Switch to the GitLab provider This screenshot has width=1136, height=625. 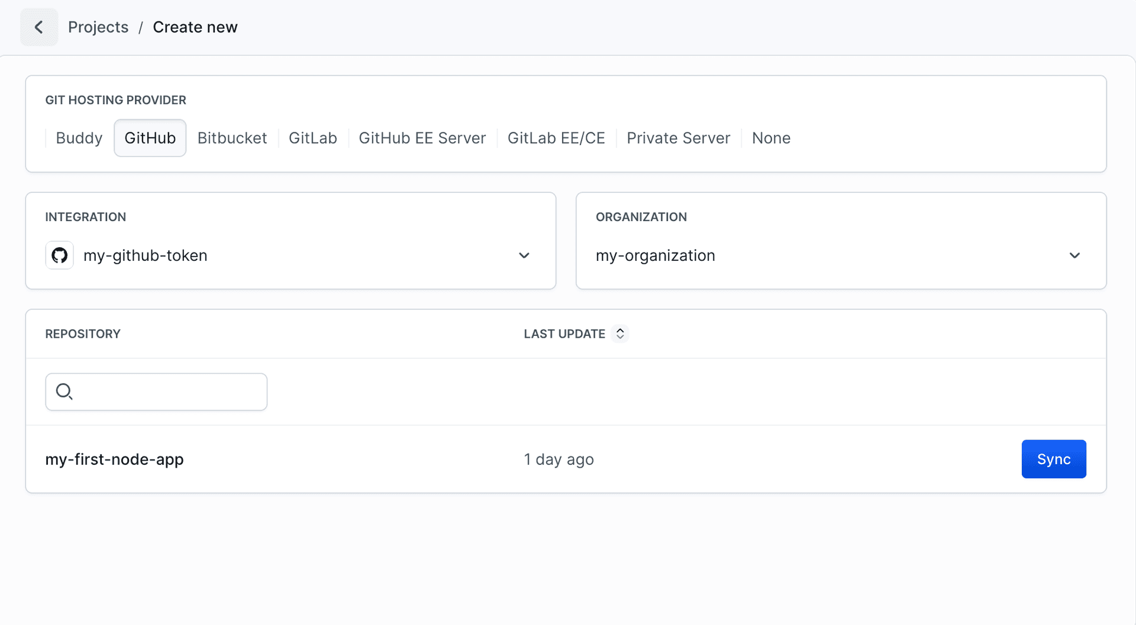[x=312, y=138]
